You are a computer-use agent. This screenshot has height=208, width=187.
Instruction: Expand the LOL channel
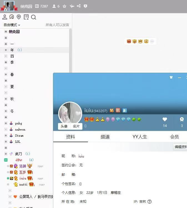(x=6, y=142)
